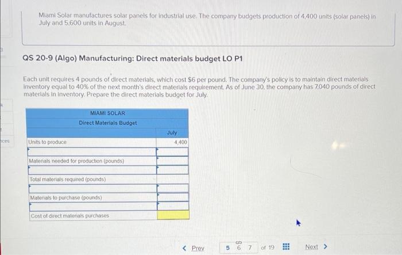Click the Total materials required label
Image resolution: width=402 pixels, height=255 pixels.
coord(68,179)
